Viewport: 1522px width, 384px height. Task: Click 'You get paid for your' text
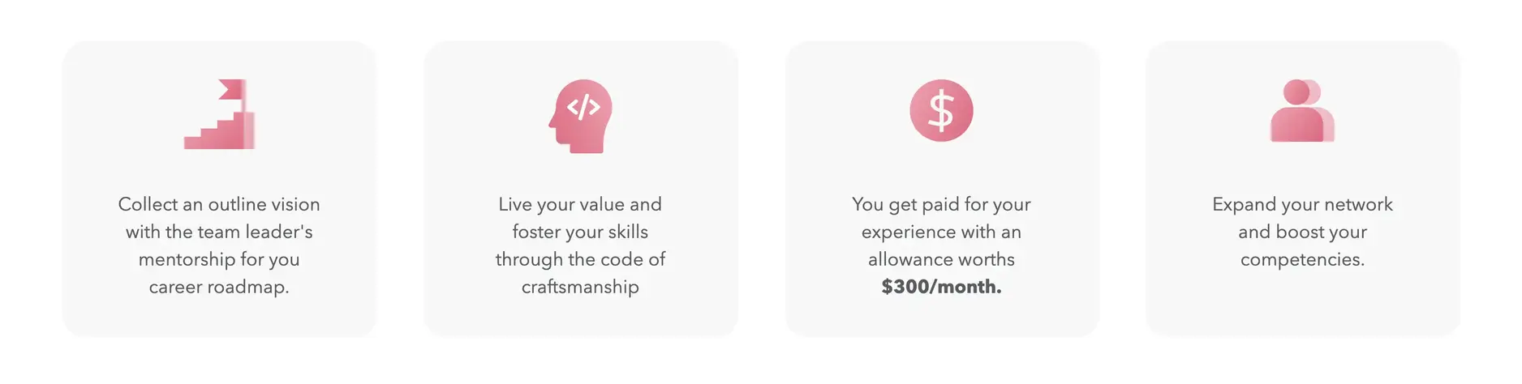pos(941,204)
